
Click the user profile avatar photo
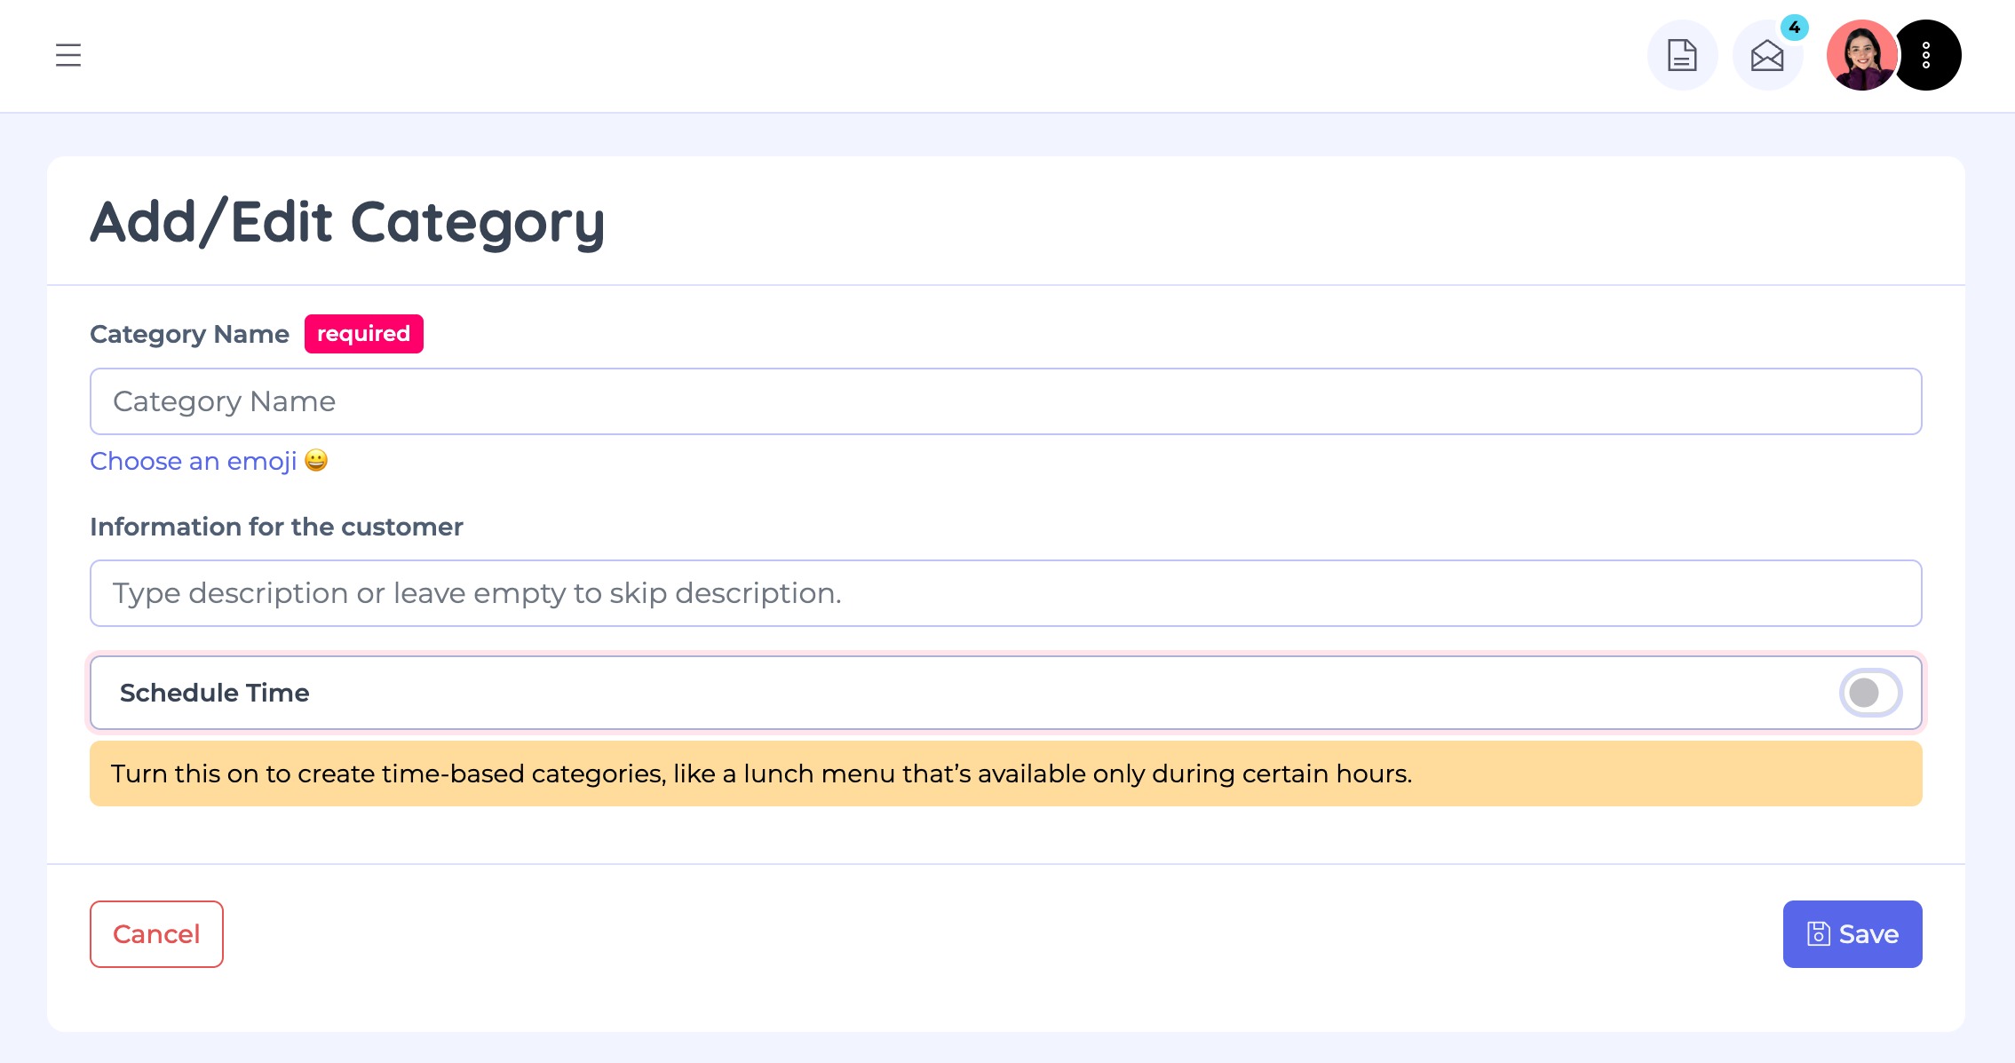pos(1861,55)
